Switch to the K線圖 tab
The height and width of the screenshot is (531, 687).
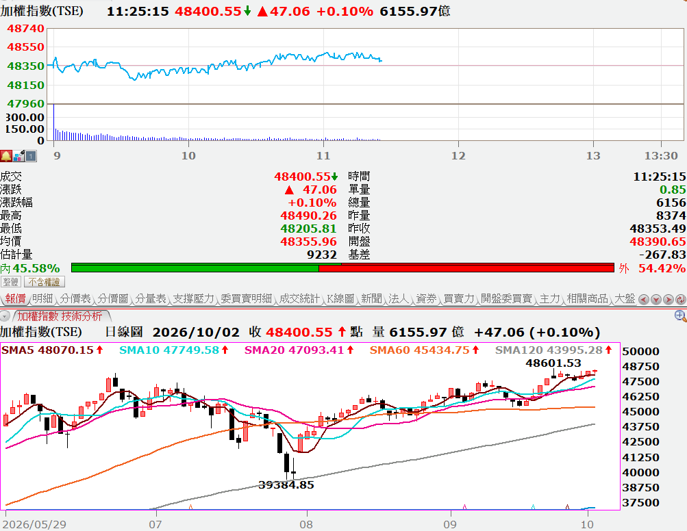(x=340, y=298)
